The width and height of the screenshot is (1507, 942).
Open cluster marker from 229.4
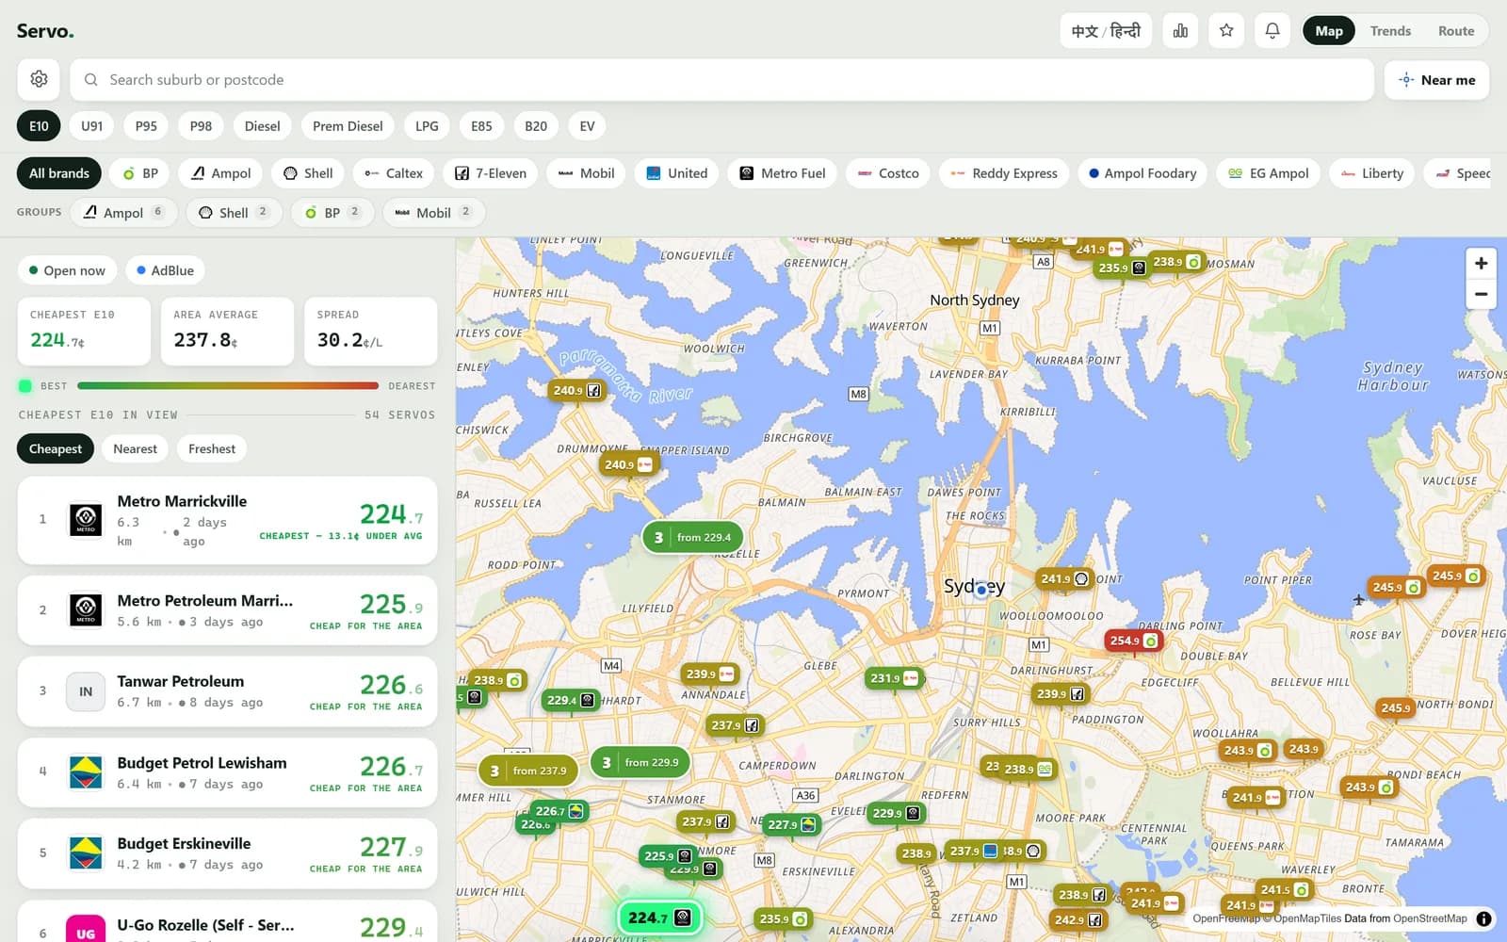tap(692, 537)
